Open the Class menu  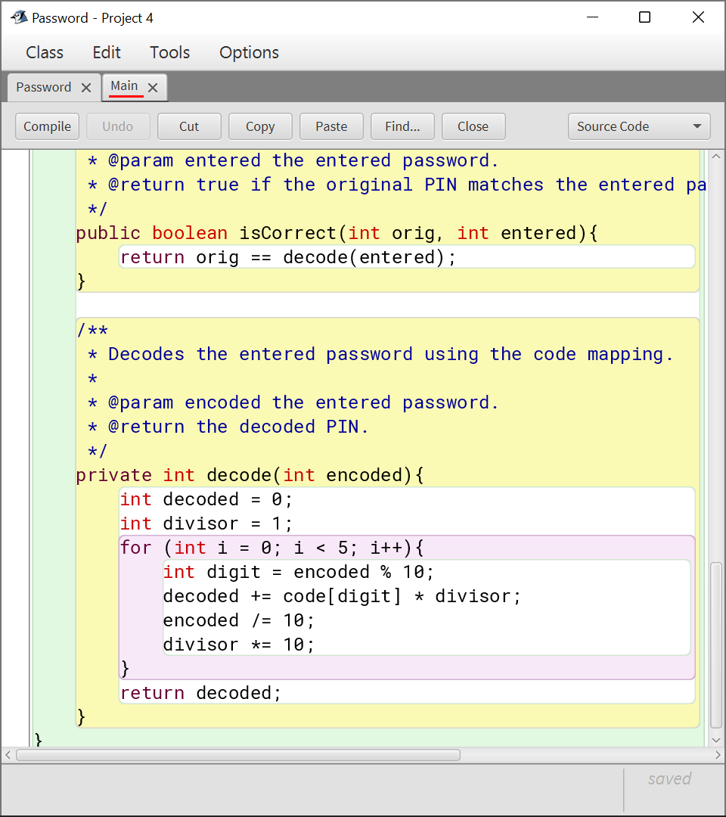(x=45, y=53)
